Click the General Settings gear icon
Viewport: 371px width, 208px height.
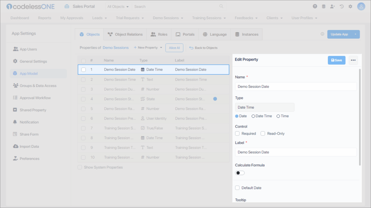click(15, 61)
